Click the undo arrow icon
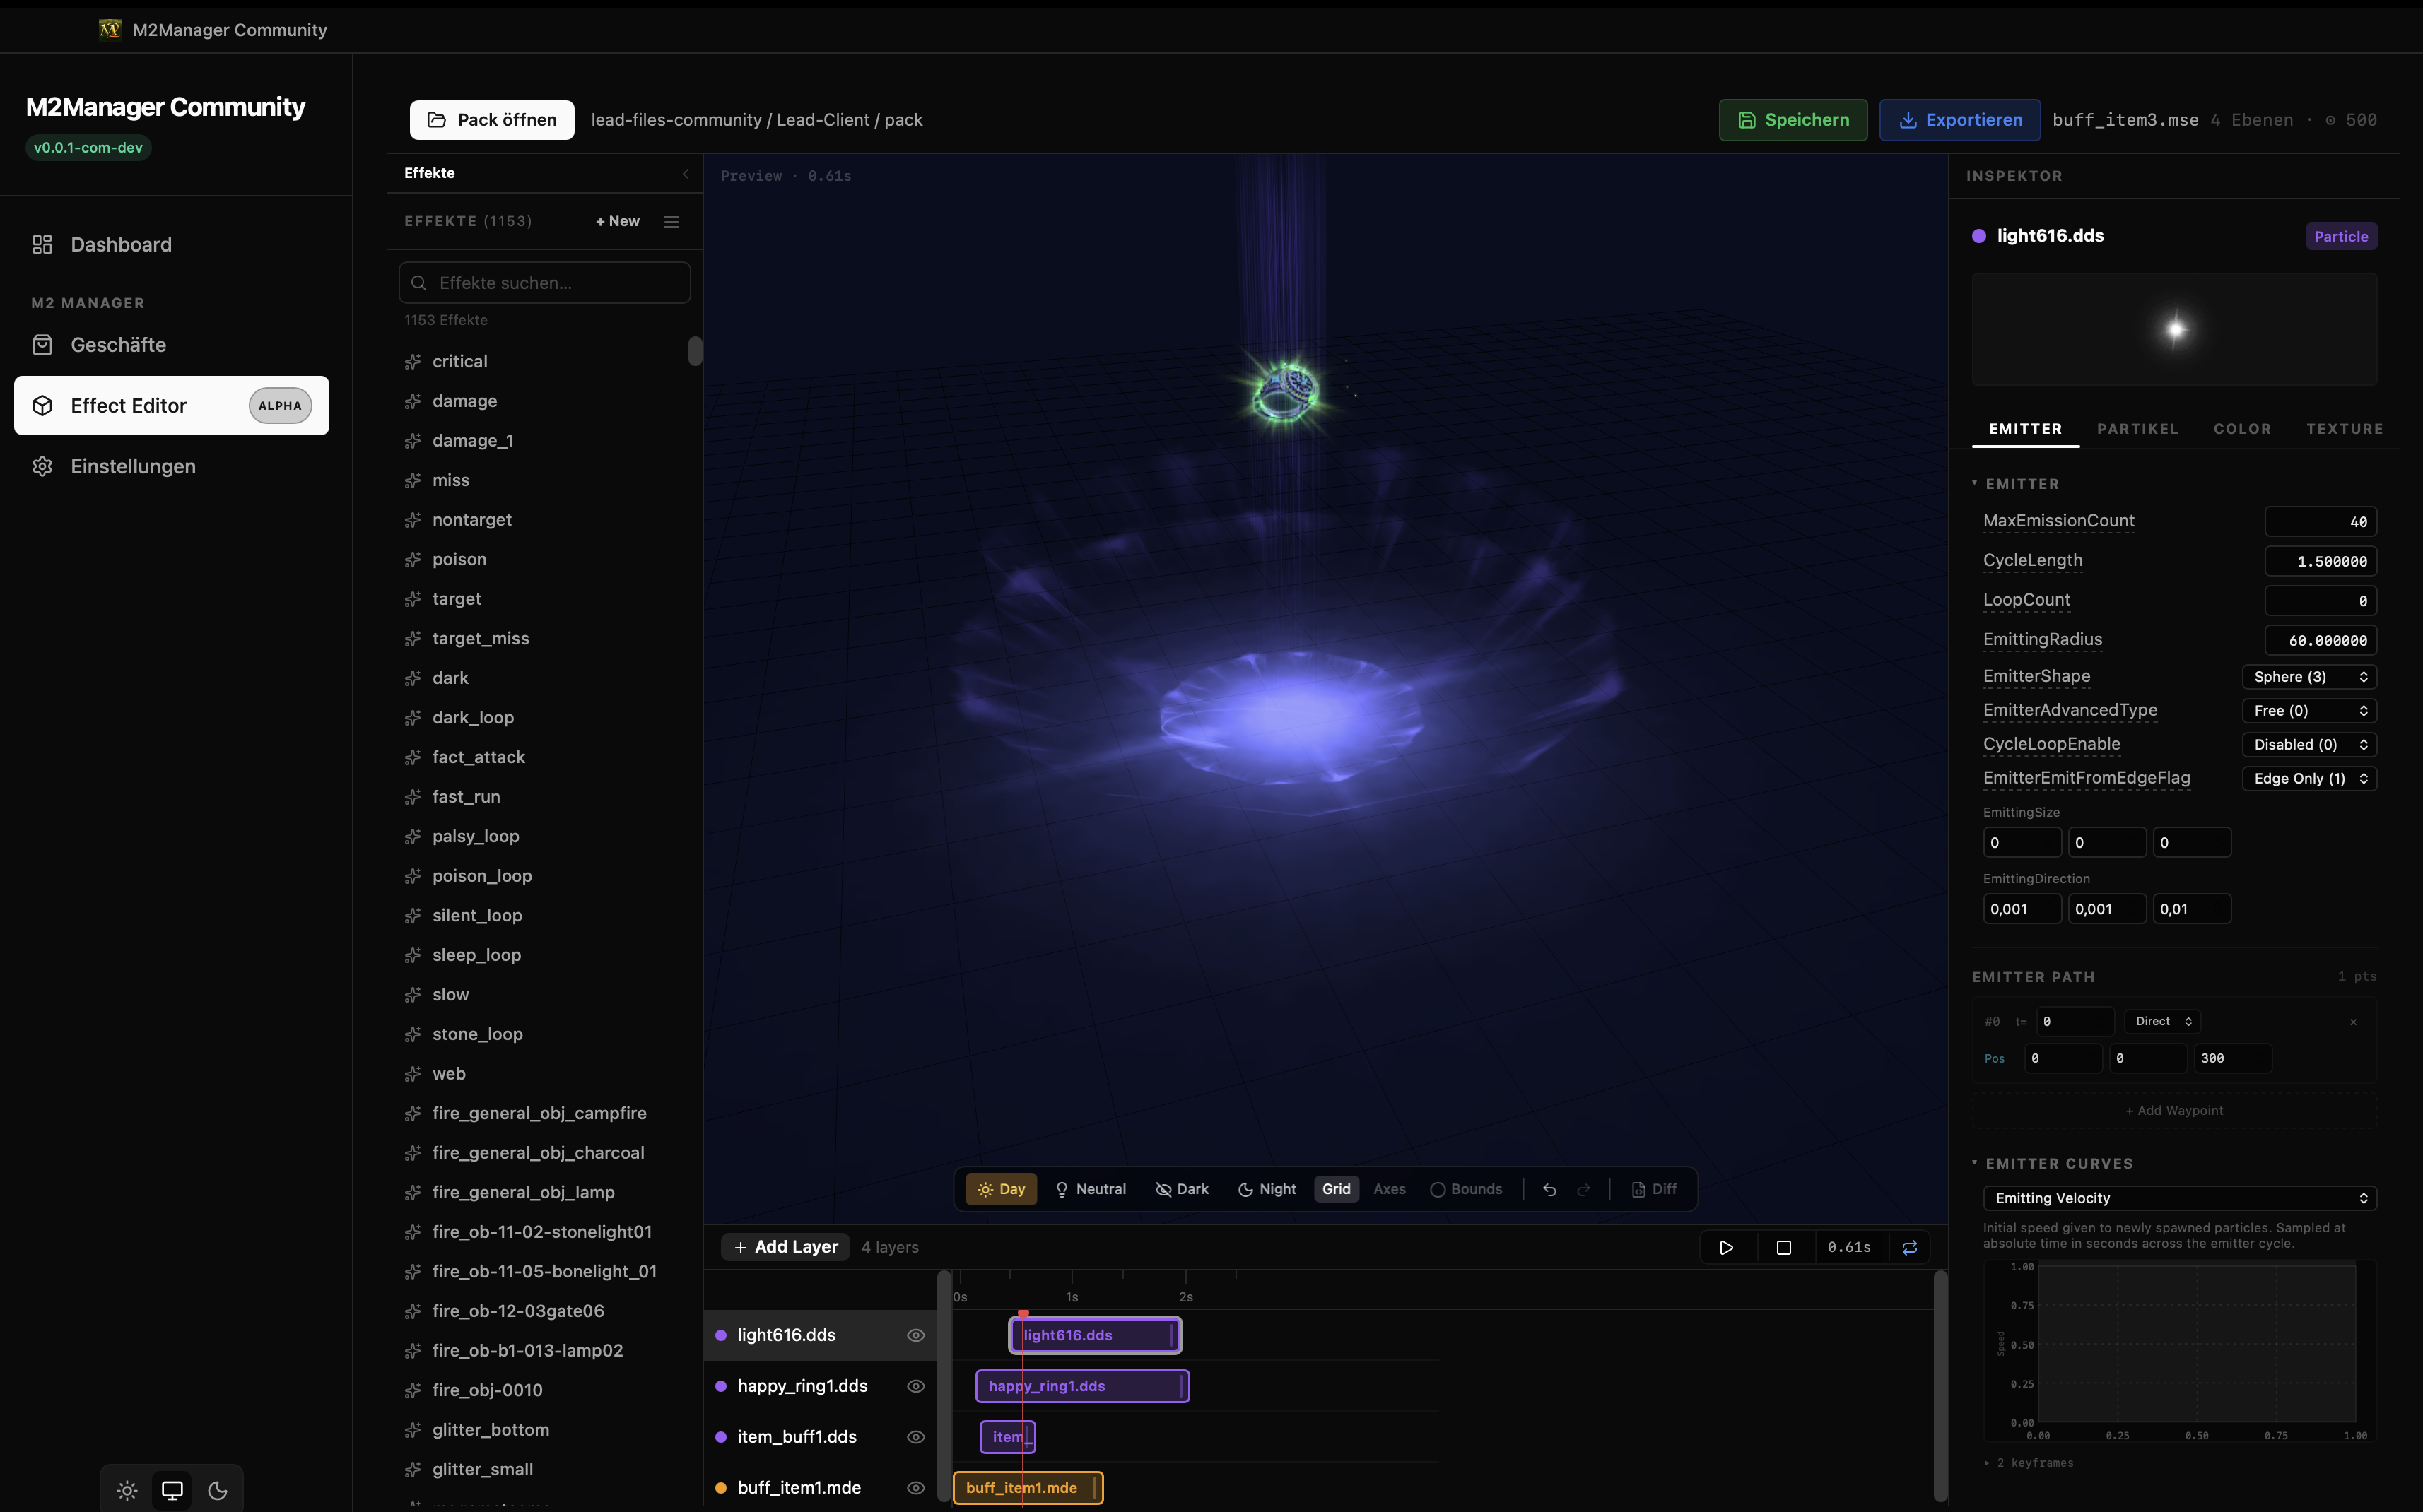2423x1512 pixels. coord(1549,1189)
